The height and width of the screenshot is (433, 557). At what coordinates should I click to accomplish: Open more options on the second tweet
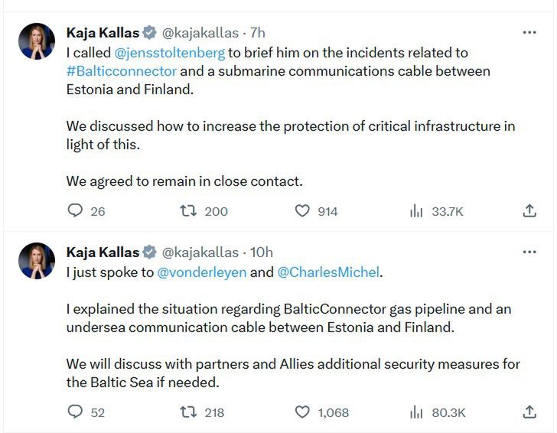[x=529, y=252]
